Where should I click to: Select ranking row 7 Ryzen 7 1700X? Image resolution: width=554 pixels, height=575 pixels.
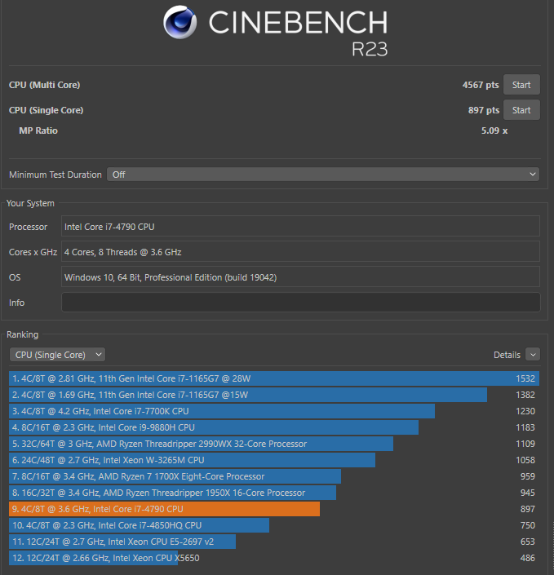(274, 476)
